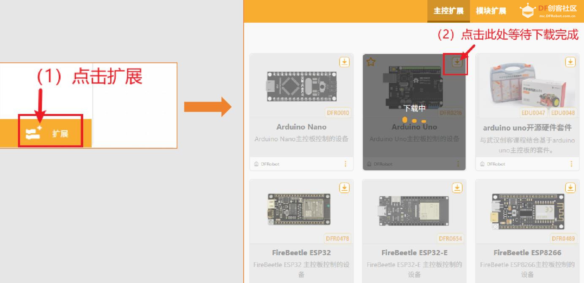
Task: Click download icon on Arduino Uno card
Action: pyautogui.click(x=457, y=62)
